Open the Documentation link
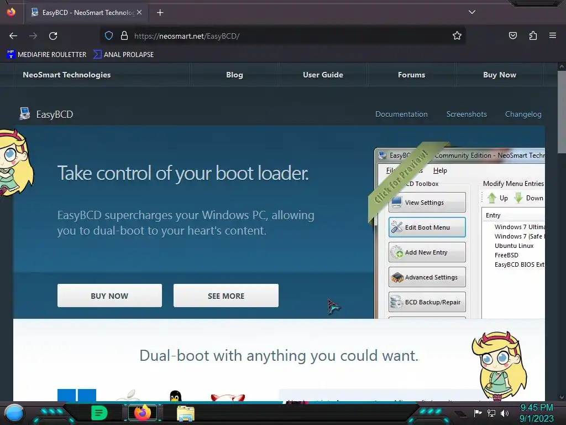Viewport: 566px width, 425px height. [x=401, y=114]
